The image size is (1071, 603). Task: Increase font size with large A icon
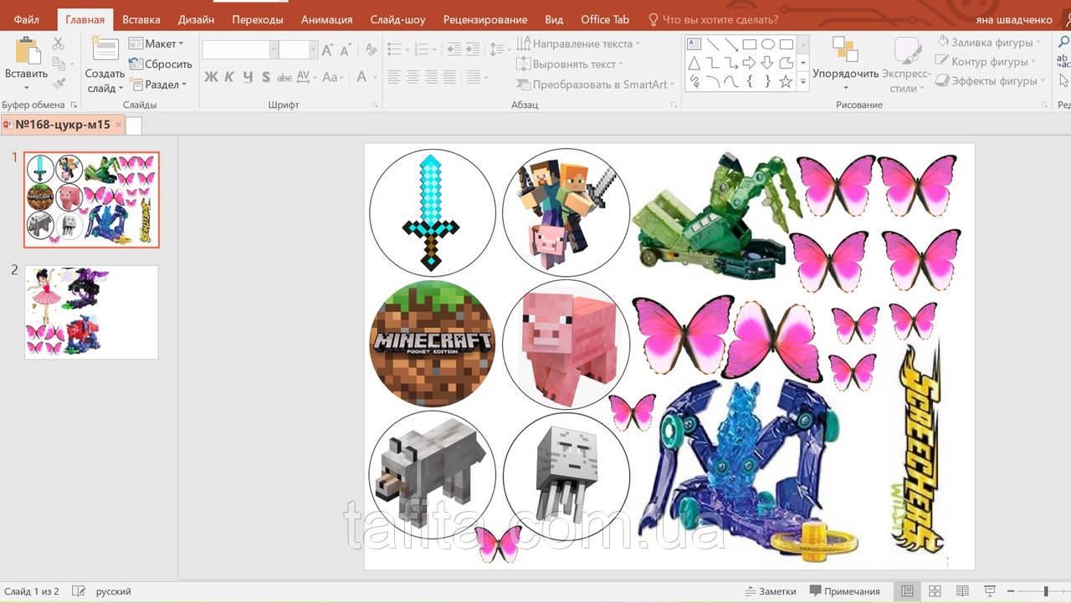tap(328, 50)
